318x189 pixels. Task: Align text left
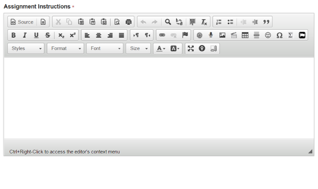tap(87, 35)
